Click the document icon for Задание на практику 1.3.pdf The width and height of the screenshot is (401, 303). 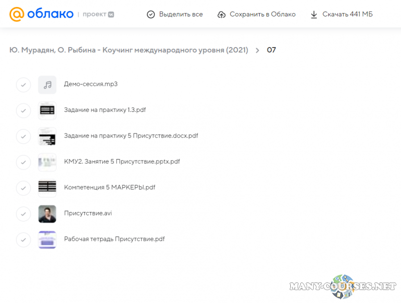click(47, 110)
